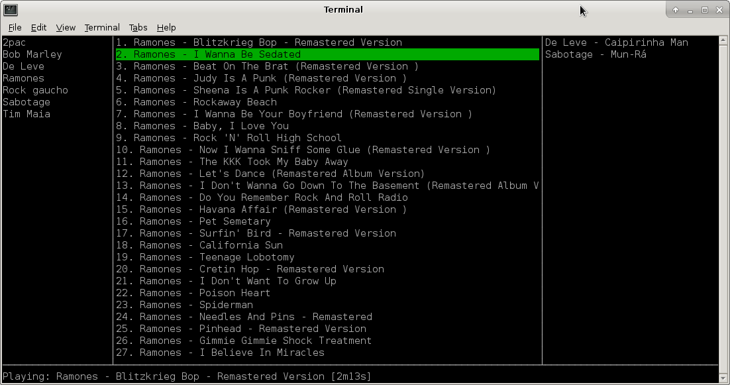Click track 1 Blitzkrieg Bop
730x385 pixels.
259,42
